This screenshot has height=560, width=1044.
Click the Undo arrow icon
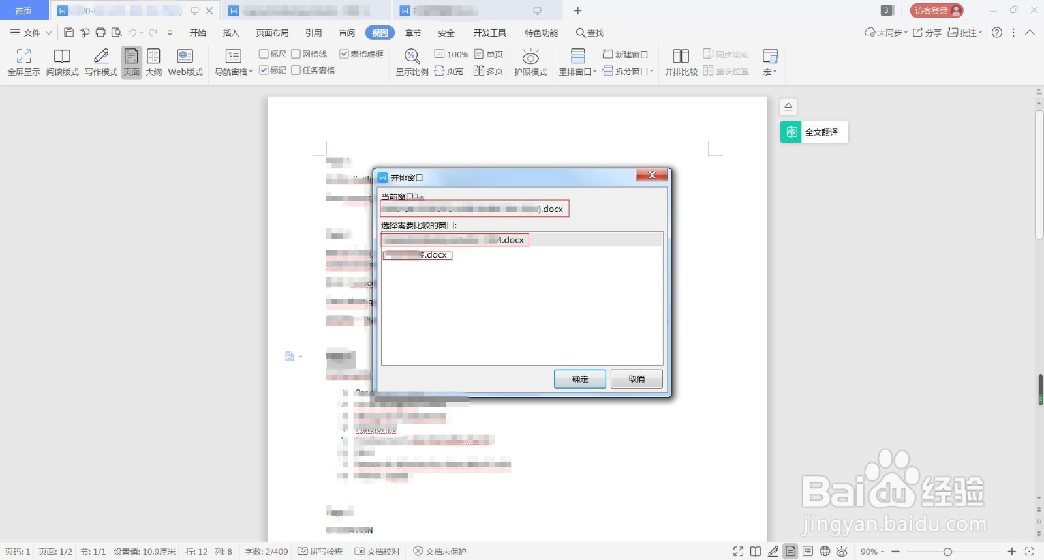[x=132, y=33]
